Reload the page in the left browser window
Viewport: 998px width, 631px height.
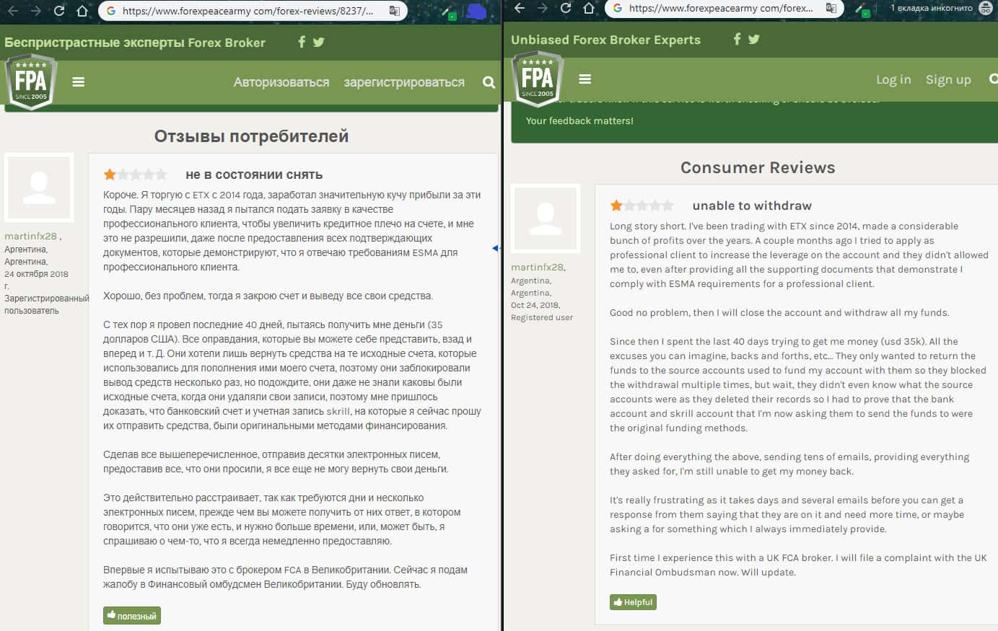pyautogui.click(x=59, y=11)
